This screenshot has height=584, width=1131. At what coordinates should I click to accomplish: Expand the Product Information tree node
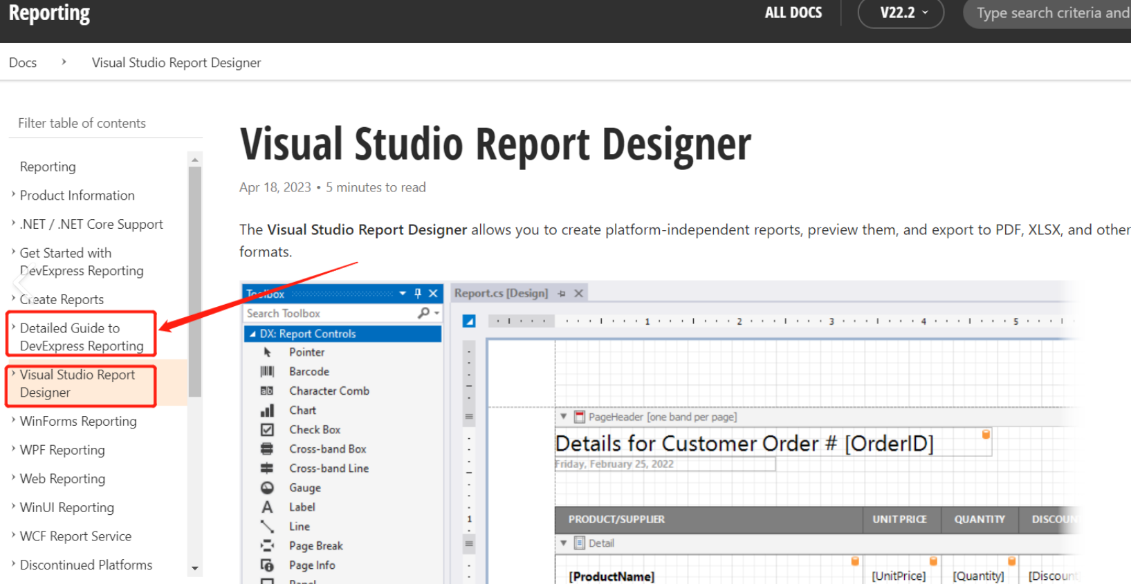click(x=13, y=195)
